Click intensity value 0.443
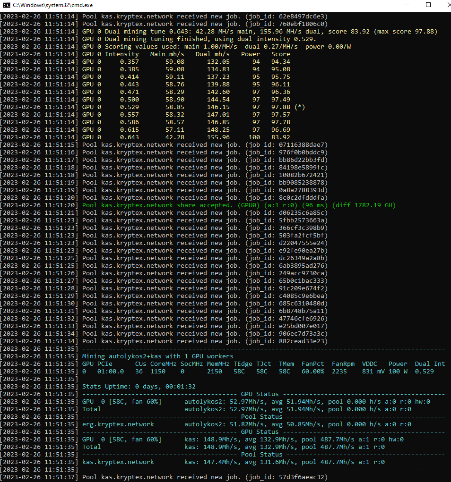 coord(130,84)
